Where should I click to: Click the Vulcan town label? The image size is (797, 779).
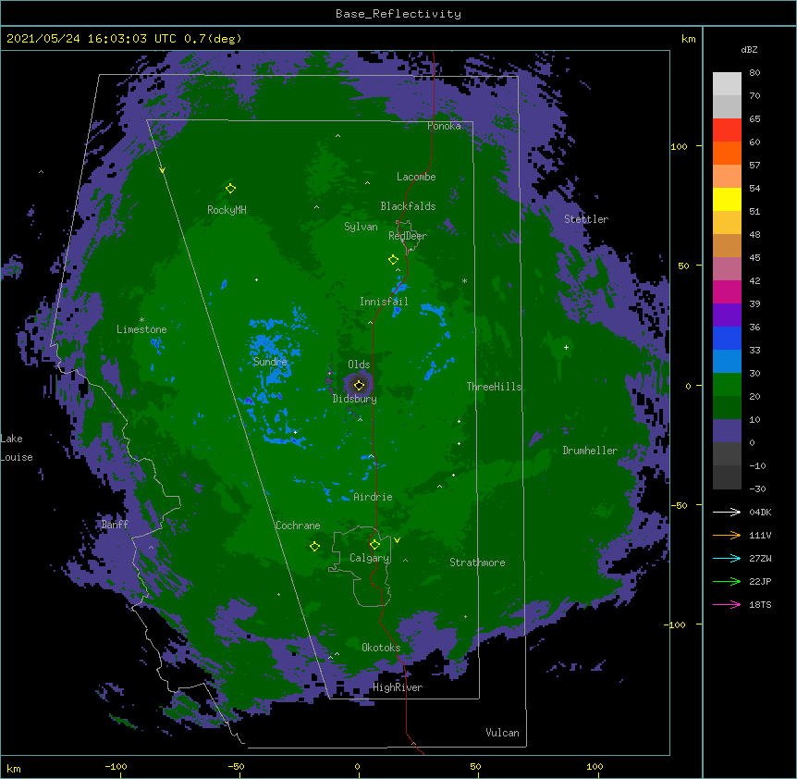coord(502,733)
